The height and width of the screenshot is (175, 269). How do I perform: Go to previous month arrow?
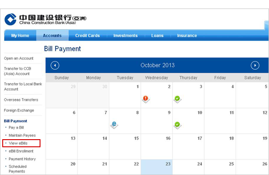click(x=55, y=65)
